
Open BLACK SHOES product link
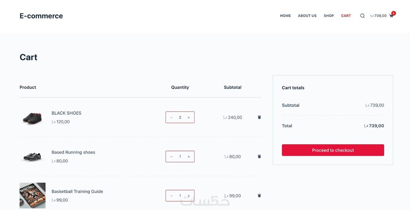click(x=66, y=113)
